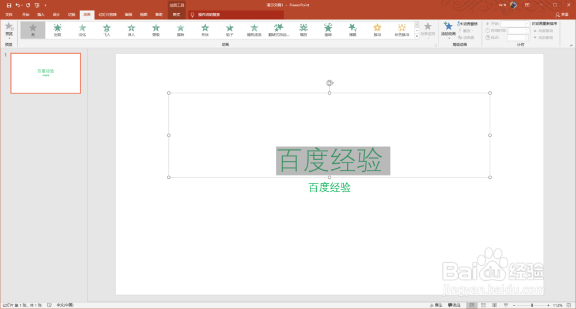Click the 操作说明搜索 search box
Screen dimensions: 576x309
coord(236,15)
